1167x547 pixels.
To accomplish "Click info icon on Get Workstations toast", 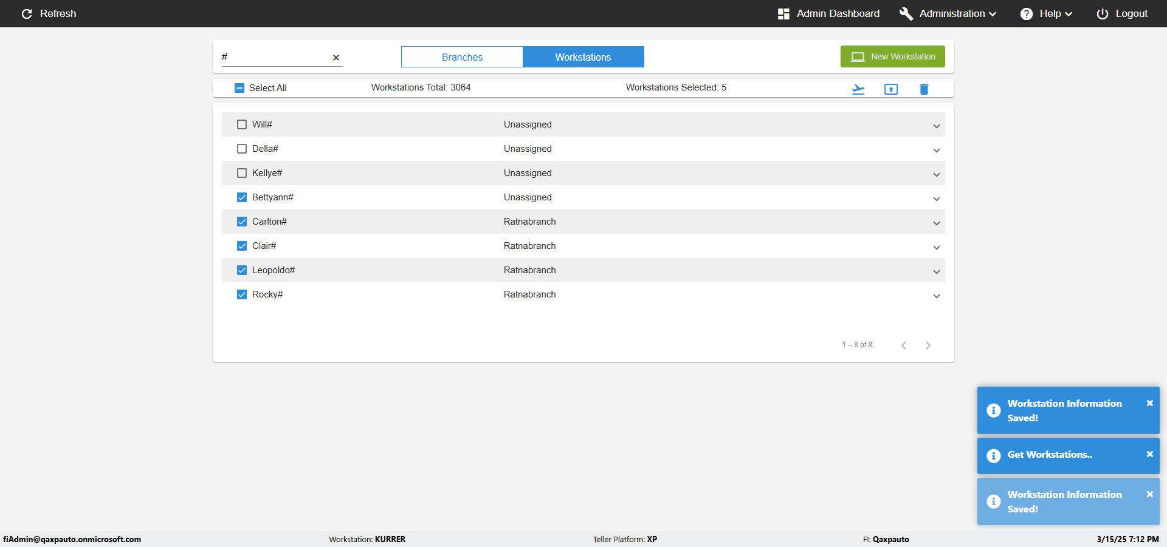I will pyautogui.click(x=994, y=456).
